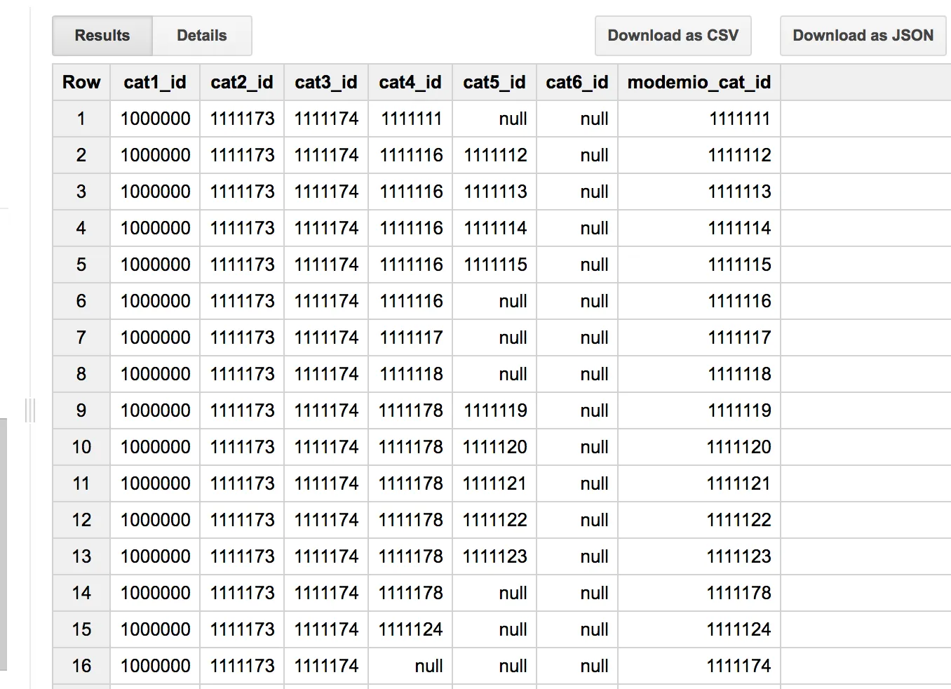Screen dimensions: 951x689
Task: Click cat5_id value 1111120 in row 10
Action: [x=494, y=447]
